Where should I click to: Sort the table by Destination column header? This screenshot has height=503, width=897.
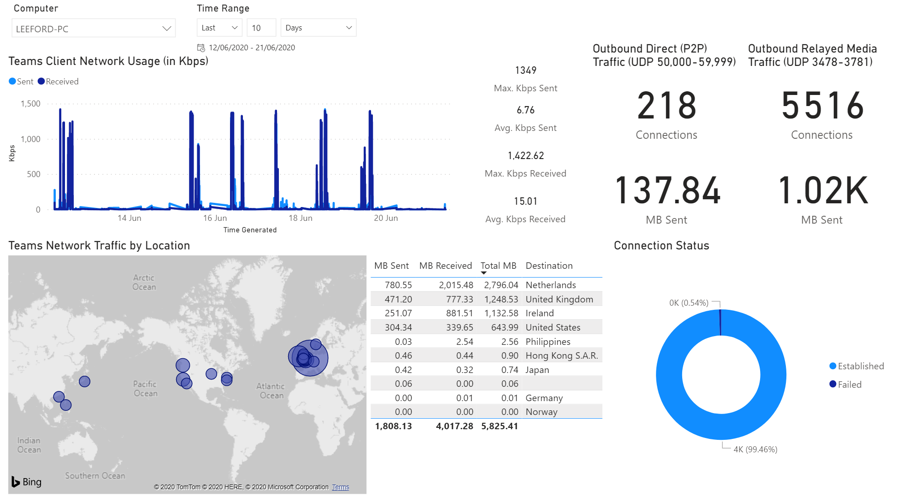tap(549, 266)
